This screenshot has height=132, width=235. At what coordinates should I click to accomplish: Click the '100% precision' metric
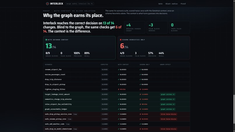78,54
